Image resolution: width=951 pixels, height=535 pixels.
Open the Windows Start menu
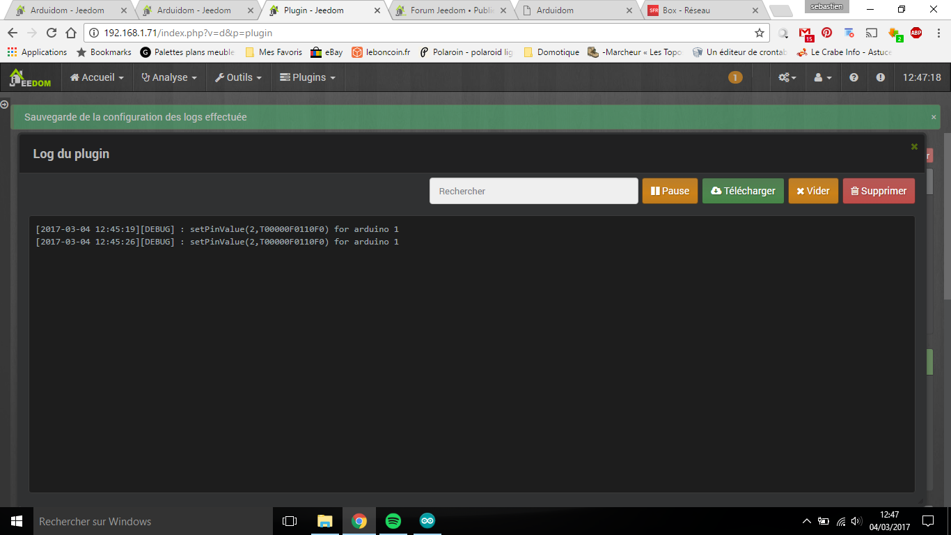[x=17, y=521]
